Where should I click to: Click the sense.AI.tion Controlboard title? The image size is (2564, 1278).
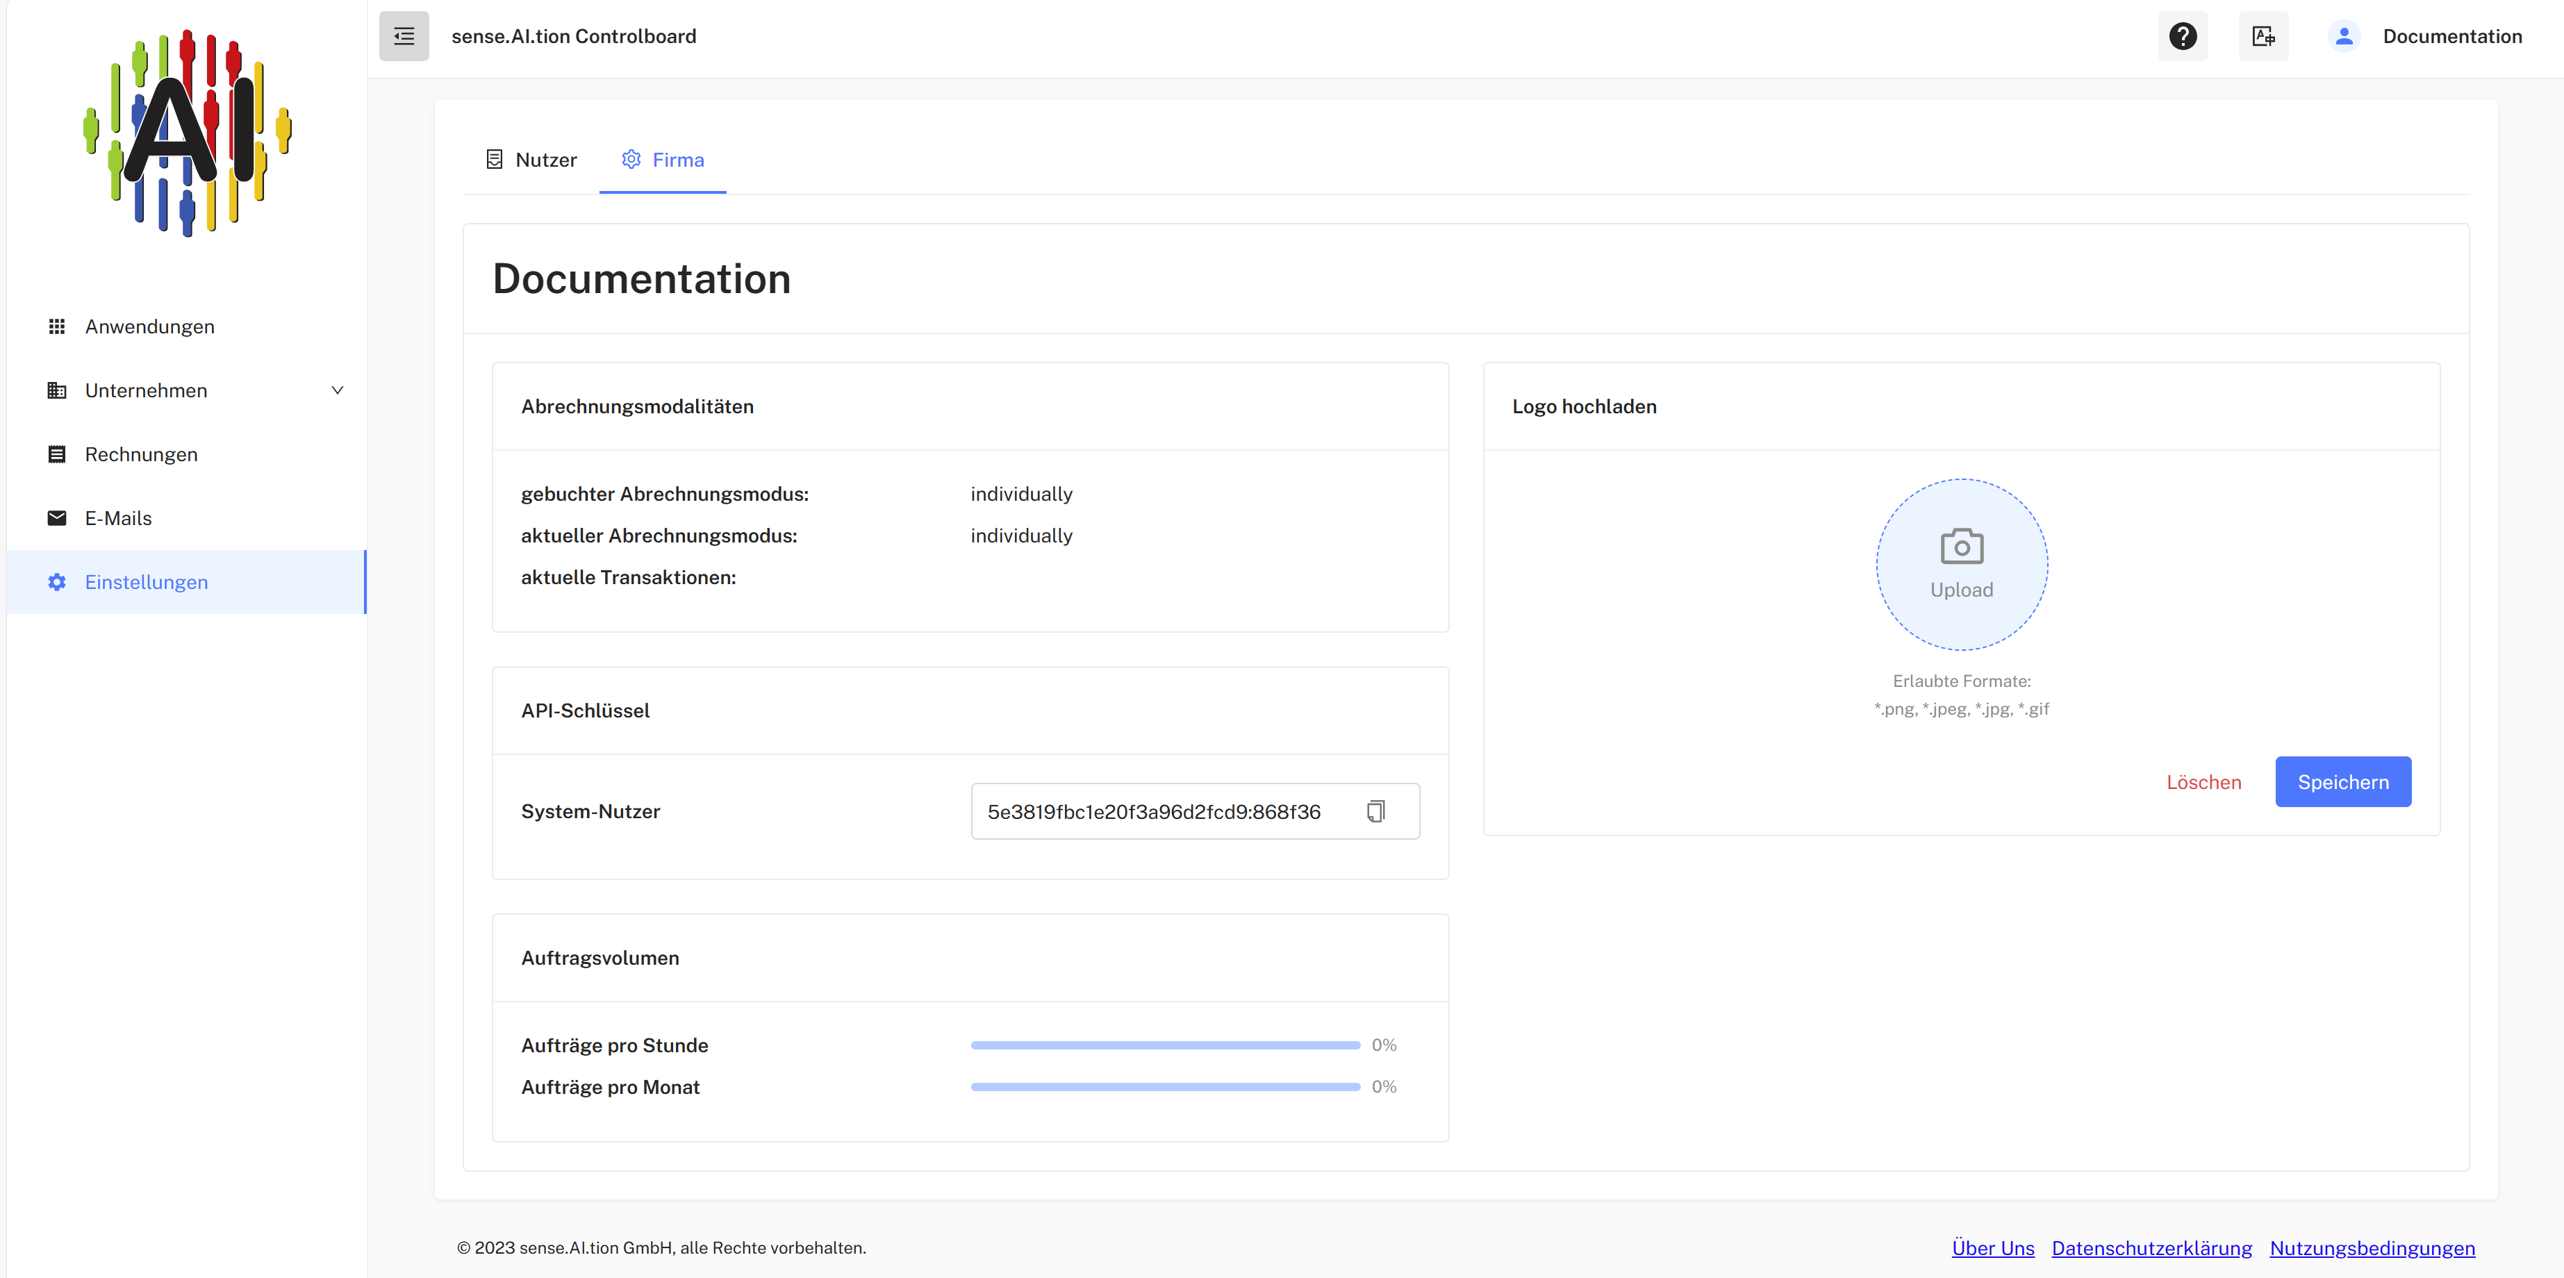573,37
